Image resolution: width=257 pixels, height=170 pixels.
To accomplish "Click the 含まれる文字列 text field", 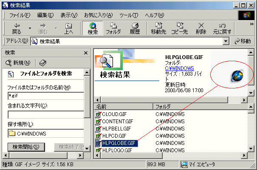I will pos(46,115).
